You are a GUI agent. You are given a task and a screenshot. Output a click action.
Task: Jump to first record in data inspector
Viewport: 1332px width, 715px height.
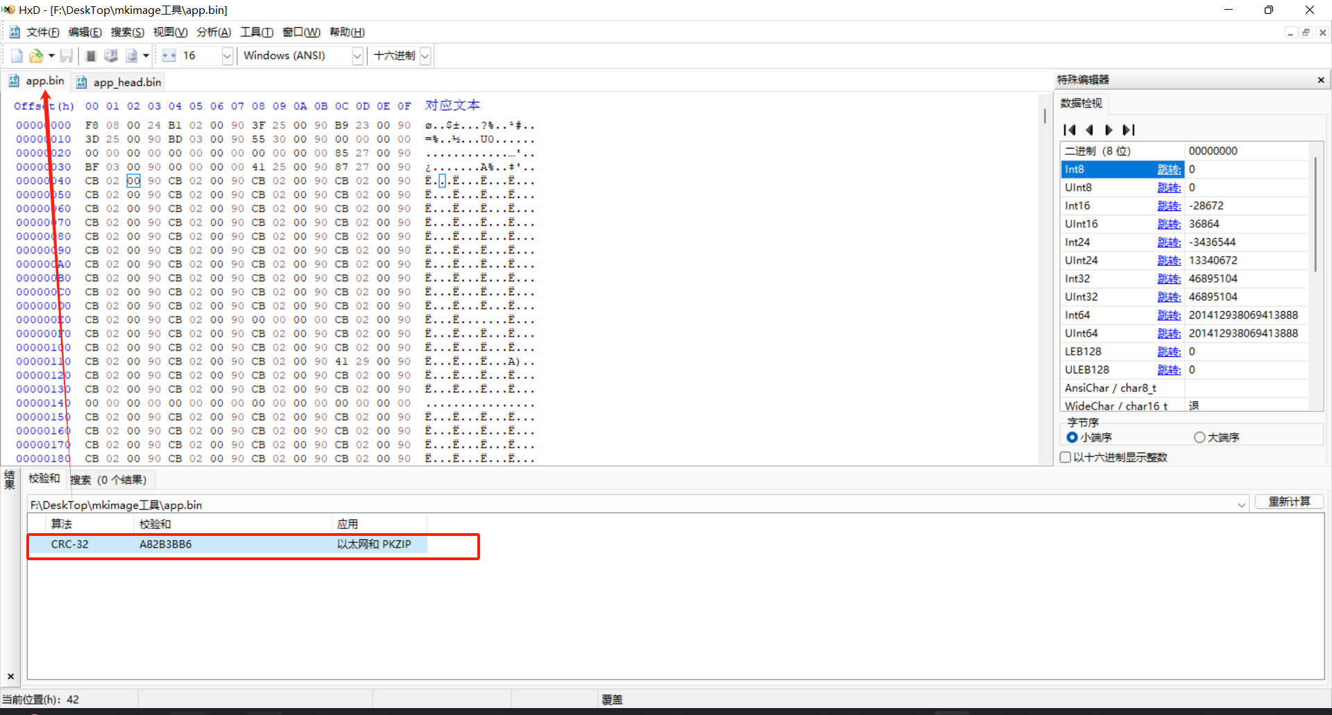(1070, 130)
